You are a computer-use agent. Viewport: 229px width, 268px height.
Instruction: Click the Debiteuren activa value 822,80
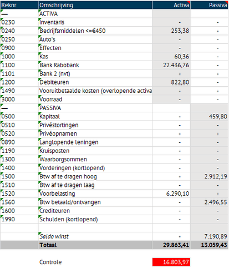171,82
